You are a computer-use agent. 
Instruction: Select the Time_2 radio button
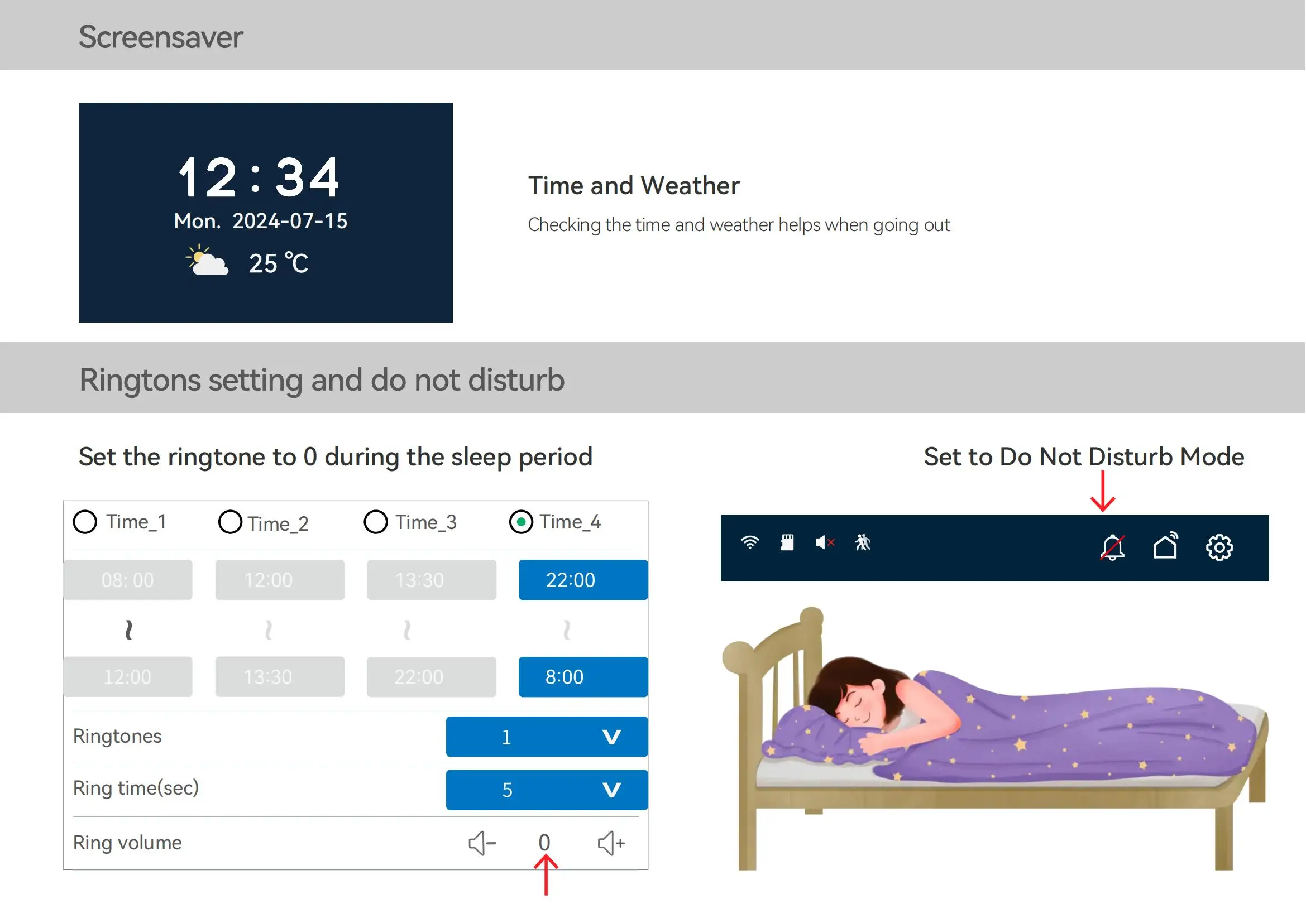point(231,522)
